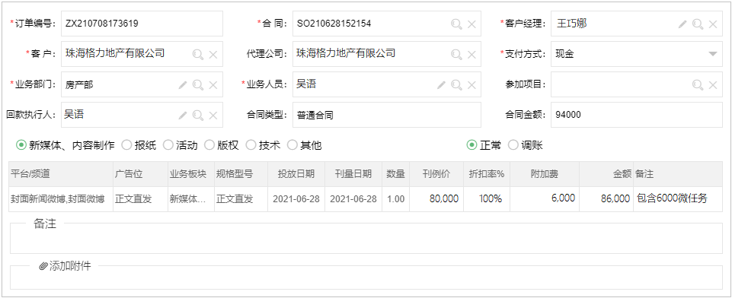This screenshot has width=732, height=298.
Task: Clear 回款执行人 field X icon
Action: point(213,115)
